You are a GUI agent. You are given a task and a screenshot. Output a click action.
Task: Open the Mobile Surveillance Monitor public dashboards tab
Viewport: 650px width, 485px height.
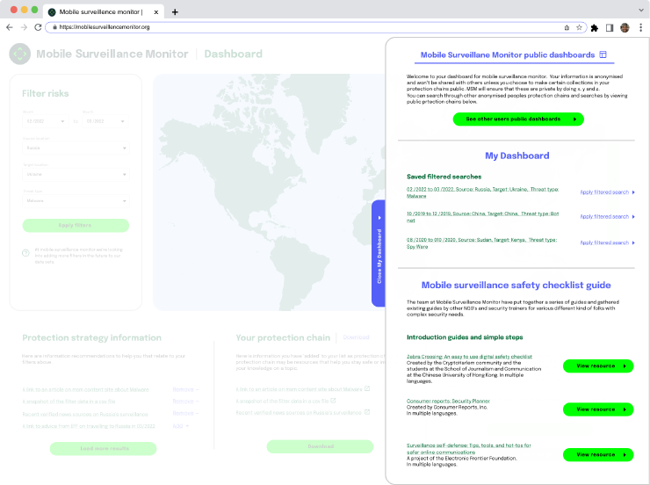[x=514, y=54]
